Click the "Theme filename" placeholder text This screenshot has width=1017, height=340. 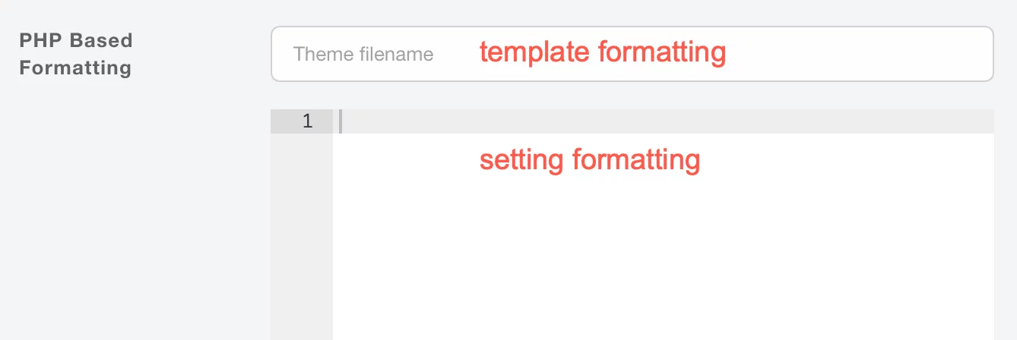tap(363, 55)
